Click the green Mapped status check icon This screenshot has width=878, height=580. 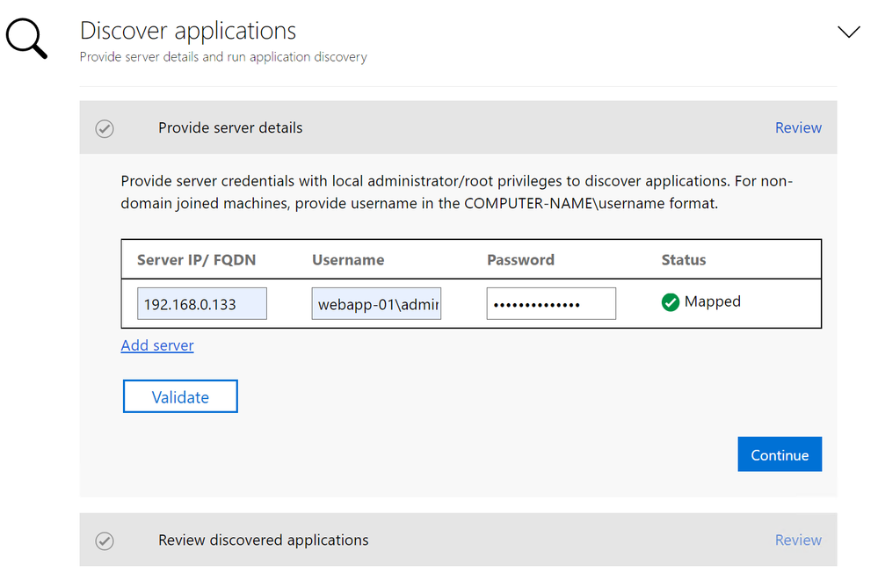point(671,302)
